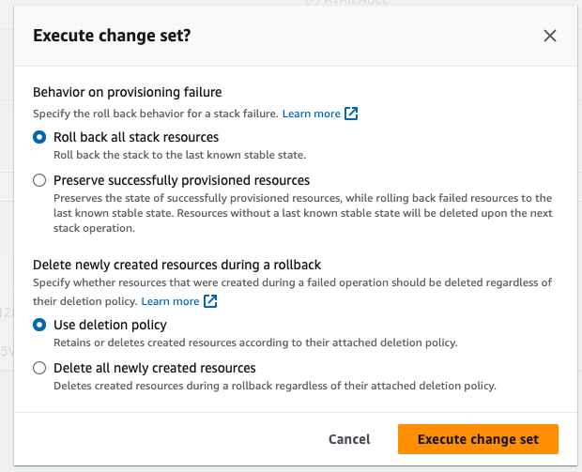Click the orange Execute change set button
Image resolution: width=582 pixels, height=472 pixels.
478,439
